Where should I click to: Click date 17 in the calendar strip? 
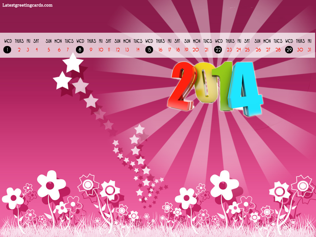[x=170, y=50]
